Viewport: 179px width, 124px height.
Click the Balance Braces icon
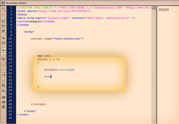[3, 43]
